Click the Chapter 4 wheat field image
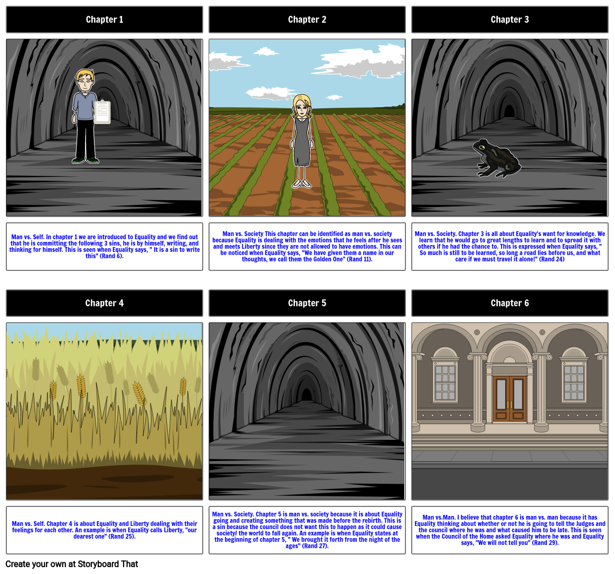615x574 pixels. click(104, 412)
